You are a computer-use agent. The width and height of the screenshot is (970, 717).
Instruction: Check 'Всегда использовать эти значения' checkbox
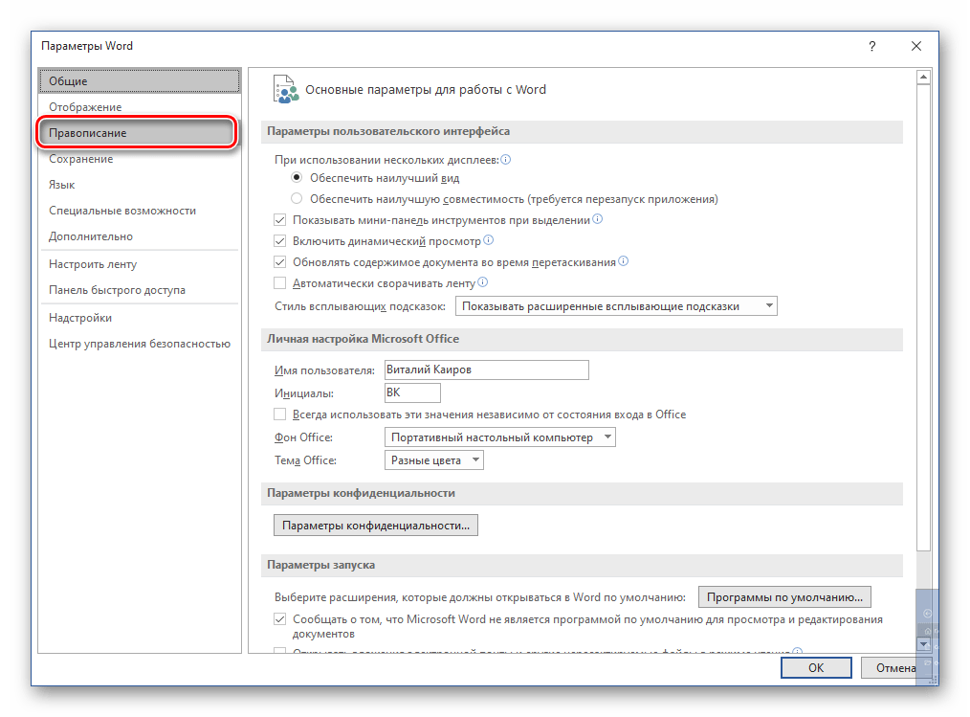280,415
